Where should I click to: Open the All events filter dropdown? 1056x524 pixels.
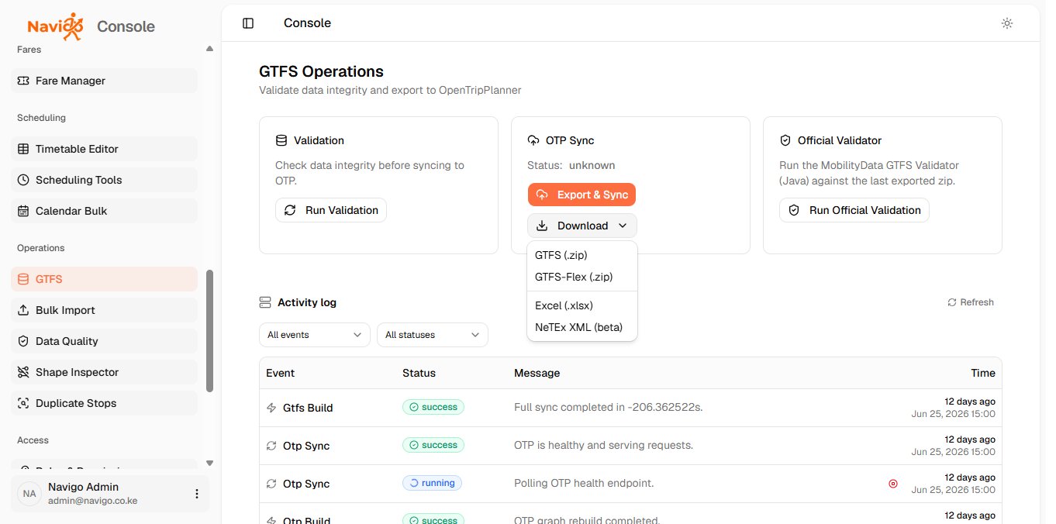tap(314, 335)
